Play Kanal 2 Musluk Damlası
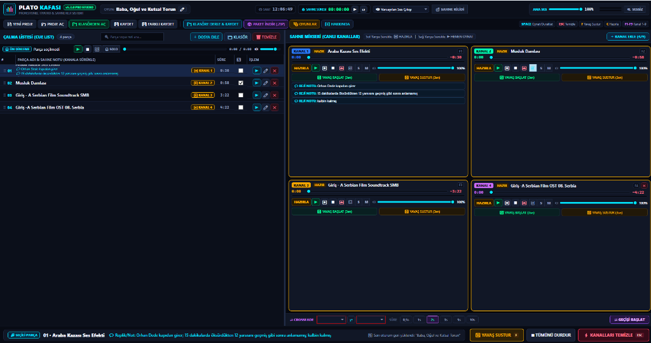The width and height of the screenshot is (651, 343). point(498,68)
